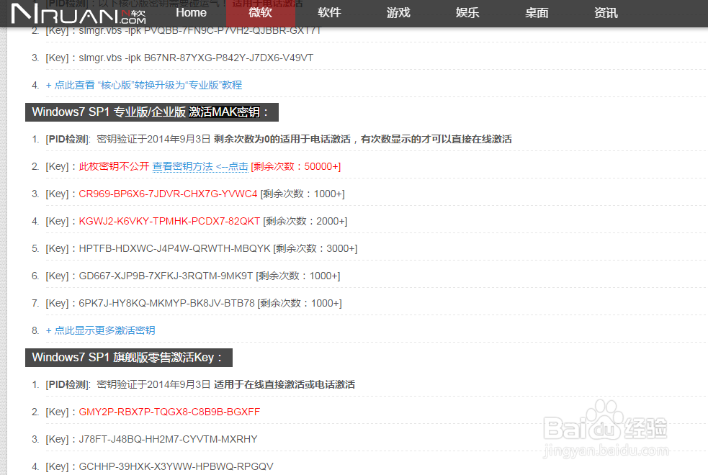The image size is (708, 475).
Task: Switch to the 桌面 section
Action: pyautogui.click(x=537, y=13)
